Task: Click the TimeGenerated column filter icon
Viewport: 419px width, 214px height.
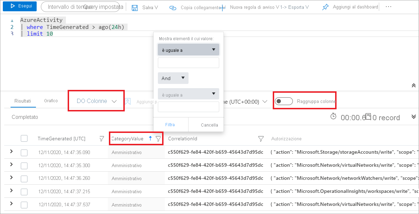Action: pos(101,139)
